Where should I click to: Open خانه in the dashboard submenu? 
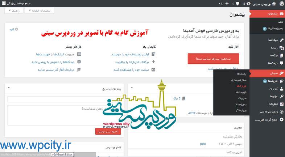tap(281, 22)
